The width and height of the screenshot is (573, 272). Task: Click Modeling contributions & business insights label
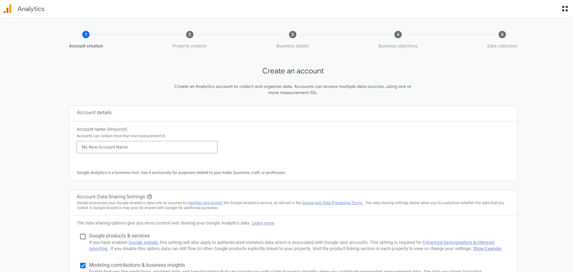137,265
